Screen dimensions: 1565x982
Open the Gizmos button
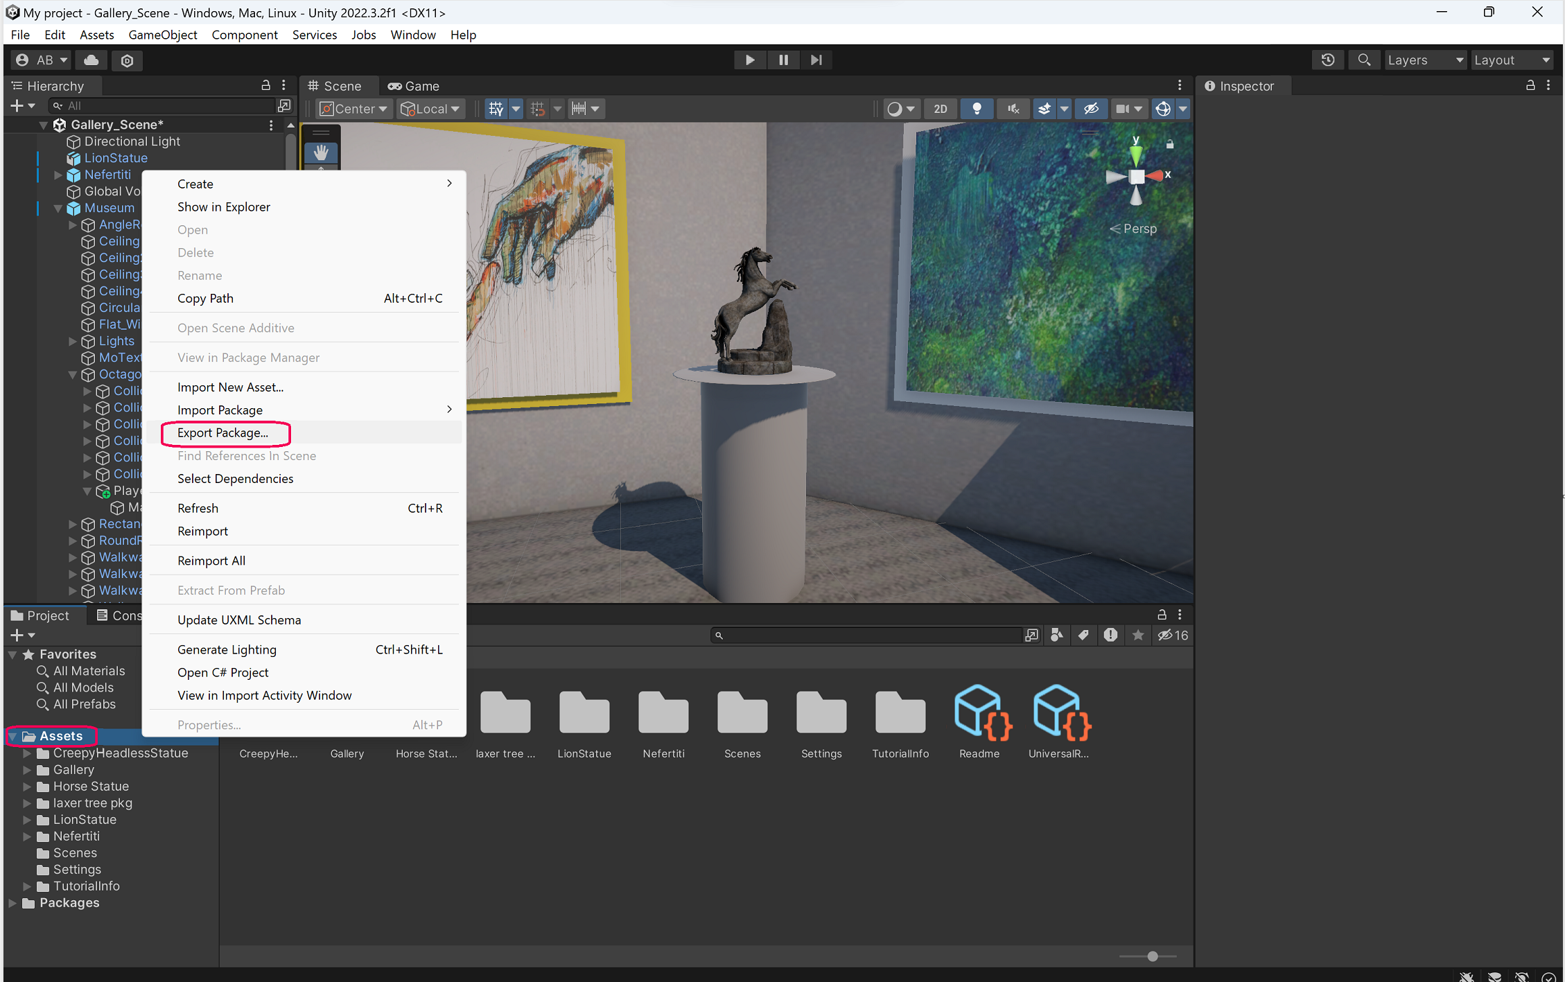pos(1163,109)
